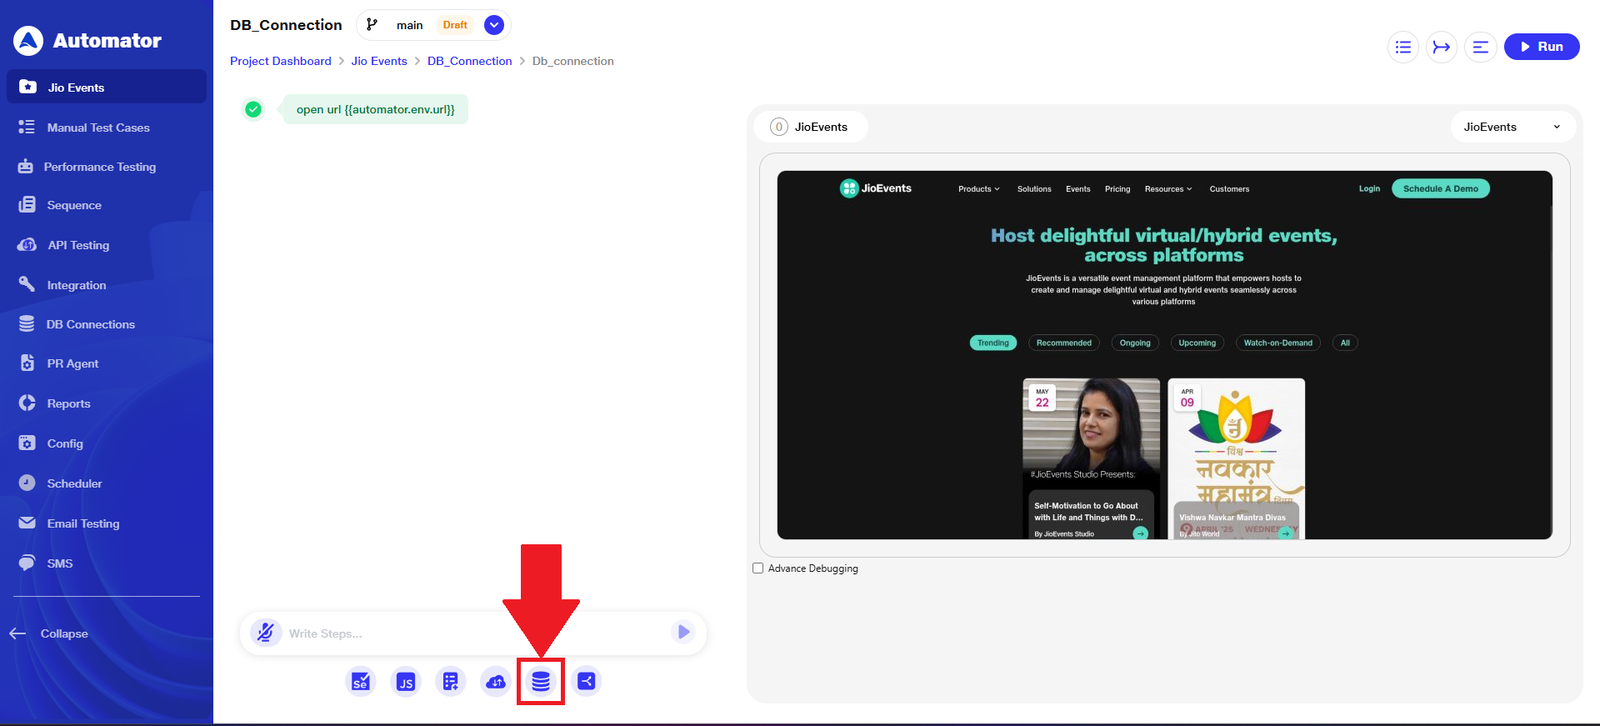Click the bulleted list icon near Run
The image size is (1600, 726).
pyautogui.click(x=1403, y=47)
